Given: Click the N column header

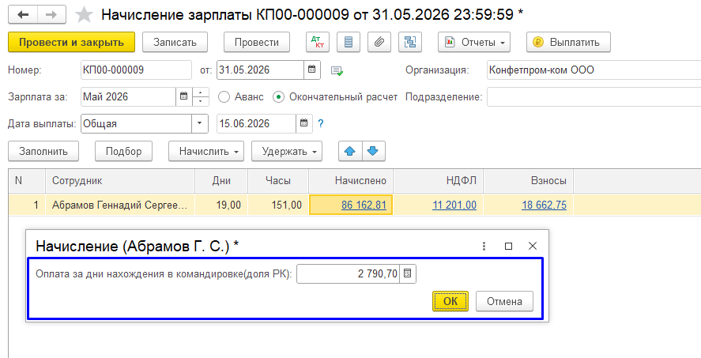Looking at the screenshot, I should [x=27, y=180].
